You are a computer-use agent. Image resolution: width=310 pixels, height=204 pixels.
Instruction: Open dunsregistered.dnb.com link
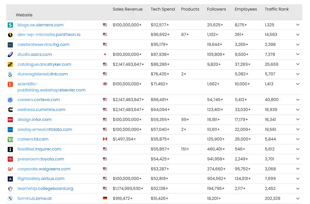coord(42,74)
